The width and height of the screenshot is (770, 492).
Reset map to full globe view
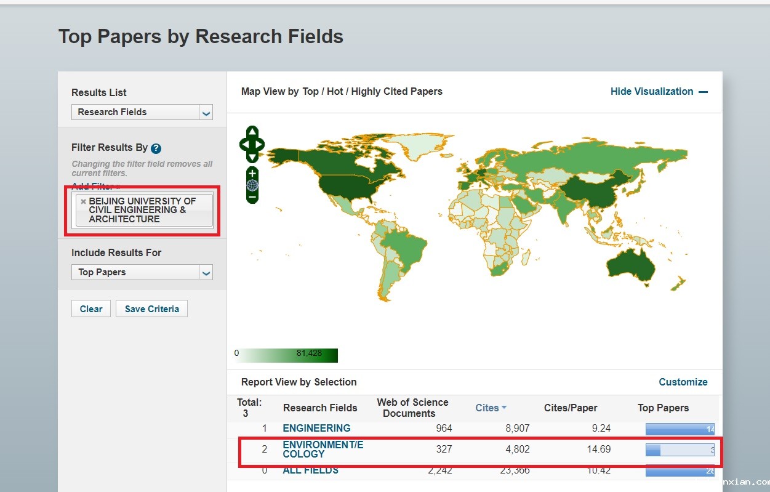tap(252, 185)
